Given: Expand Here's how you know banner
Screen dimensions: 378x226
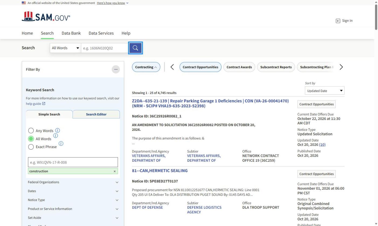Looking at the screenshot, I should tap(113, 3).
